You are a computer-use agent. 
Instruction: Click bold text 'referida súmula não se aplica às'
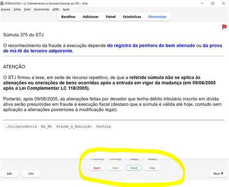click(165, 77)
